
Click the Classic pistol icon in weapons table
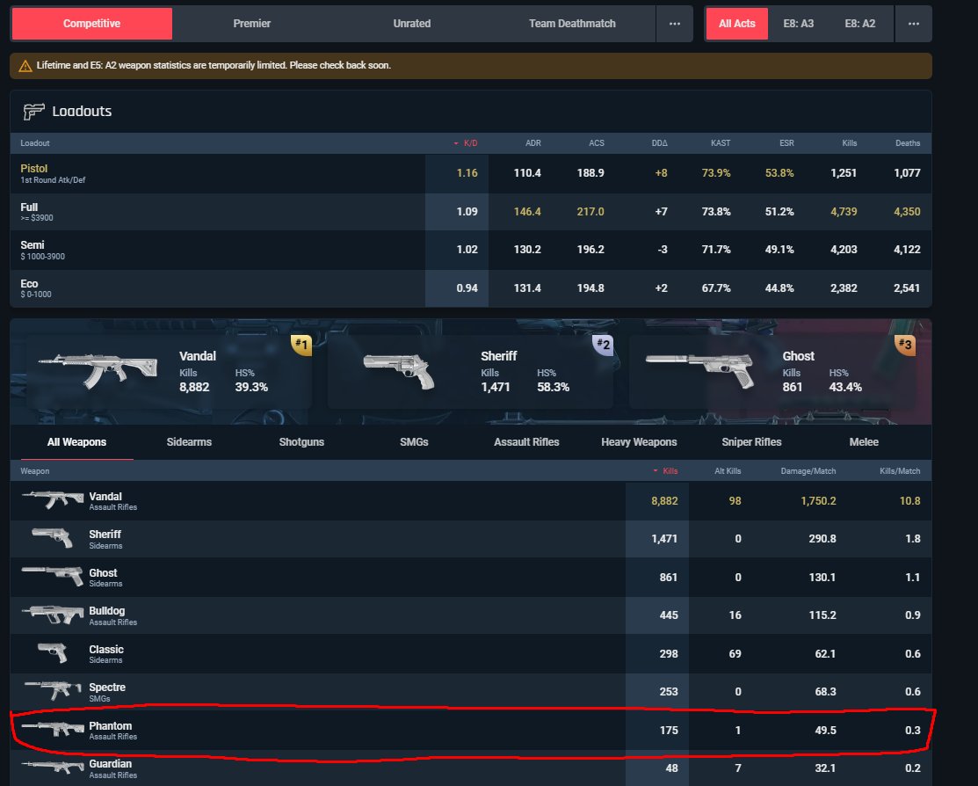(53, 653)
